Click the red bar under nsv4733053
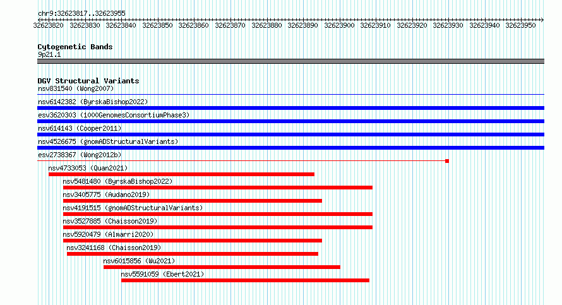Screen dimensions: 562x305 tap(181, 174)
